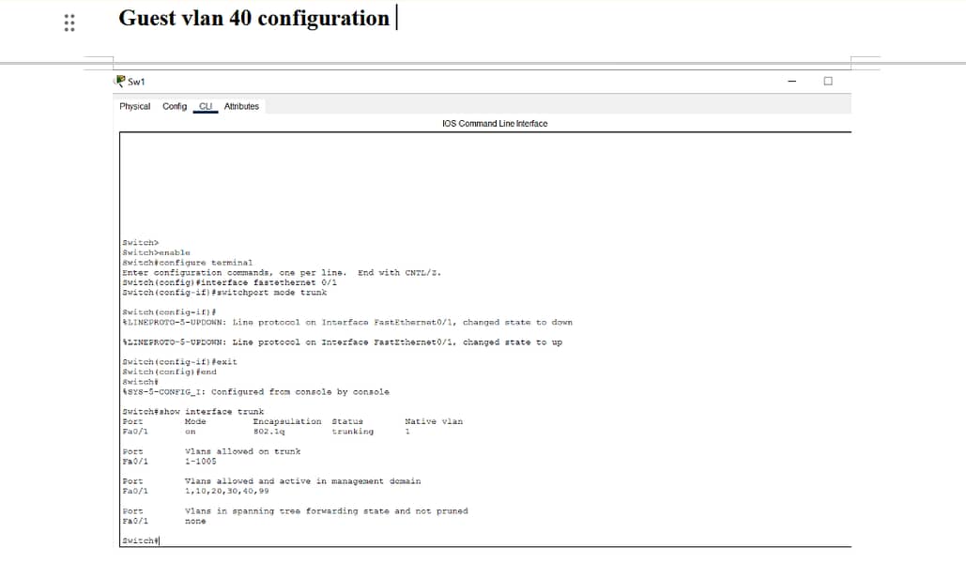Click the LINEPROTO message ending 'state to up'

click(x=342, y=342)
